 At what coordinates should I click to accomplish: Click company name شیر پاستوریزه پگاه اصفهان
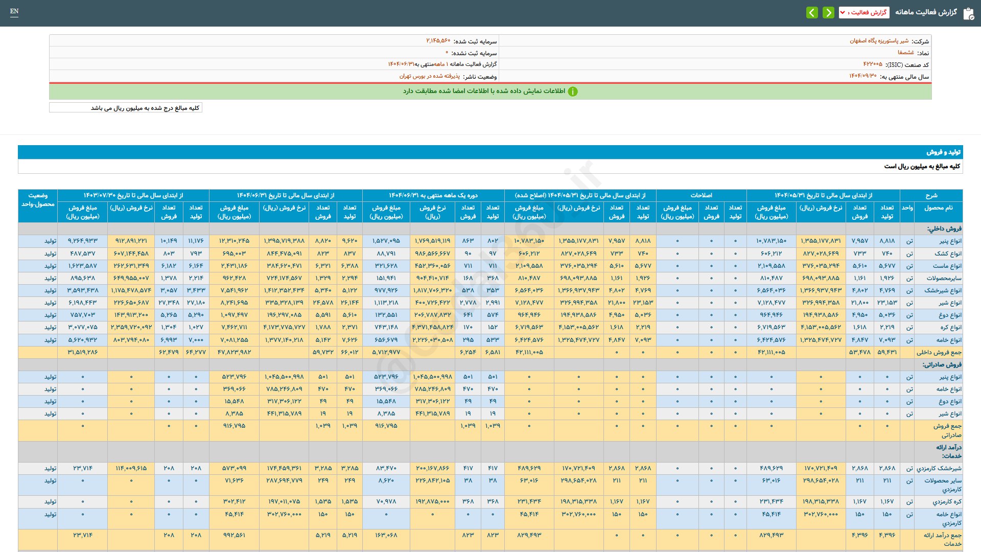click(879, 41)
